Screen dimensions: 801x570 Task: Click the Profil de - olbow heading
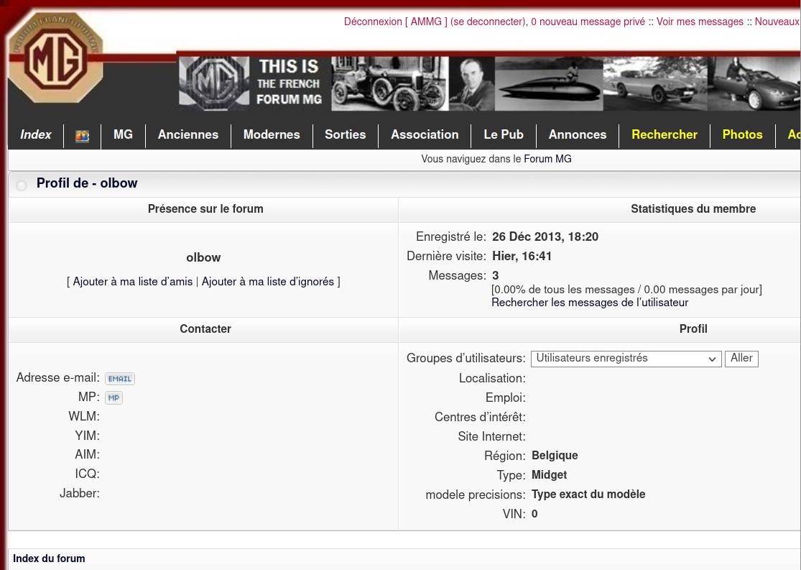pyautogui.click(x=87, y=183)
